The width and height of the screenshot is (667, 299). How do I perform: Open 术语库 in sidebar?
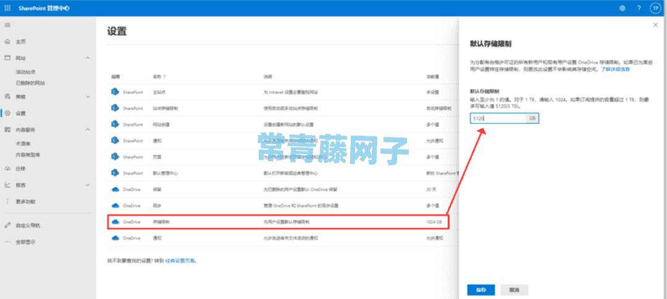click(22, 144)
